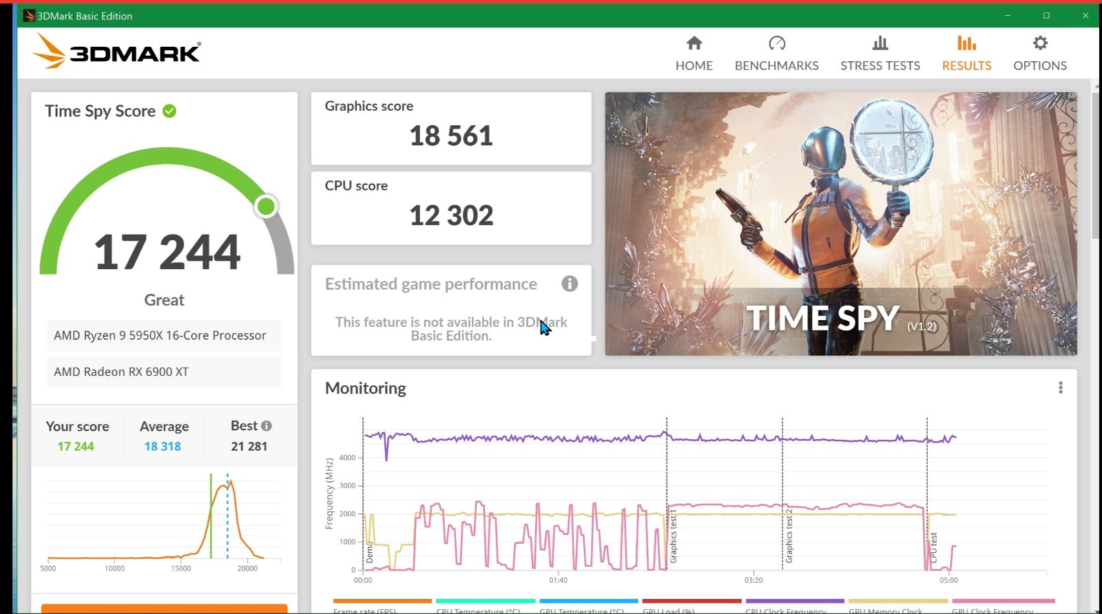Click the Graphics score value 18 561
This screenshot has height=614, width=1102.
(x=451, y=136)
